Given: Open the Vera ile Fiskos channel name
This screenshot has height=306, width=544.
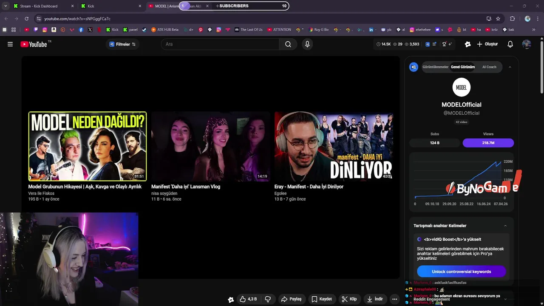Looking at the screenshot, I should (41, 193).
